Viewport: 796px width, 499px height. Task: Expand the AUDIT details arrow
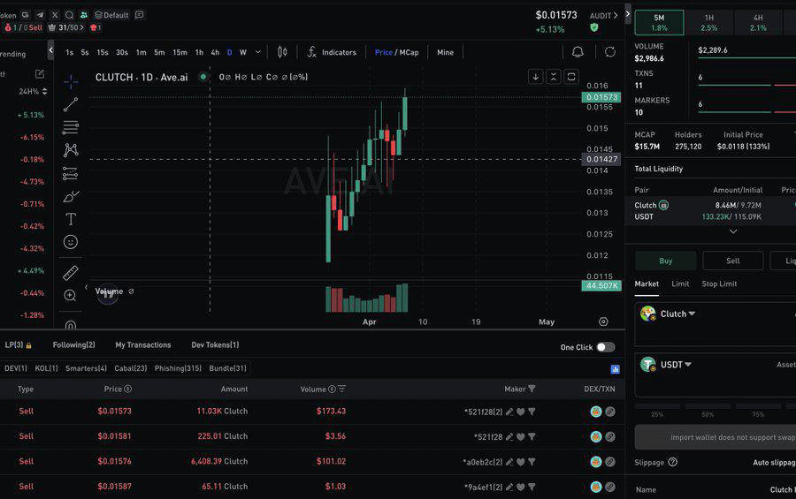pyautogui.click(x=616, y=16)
